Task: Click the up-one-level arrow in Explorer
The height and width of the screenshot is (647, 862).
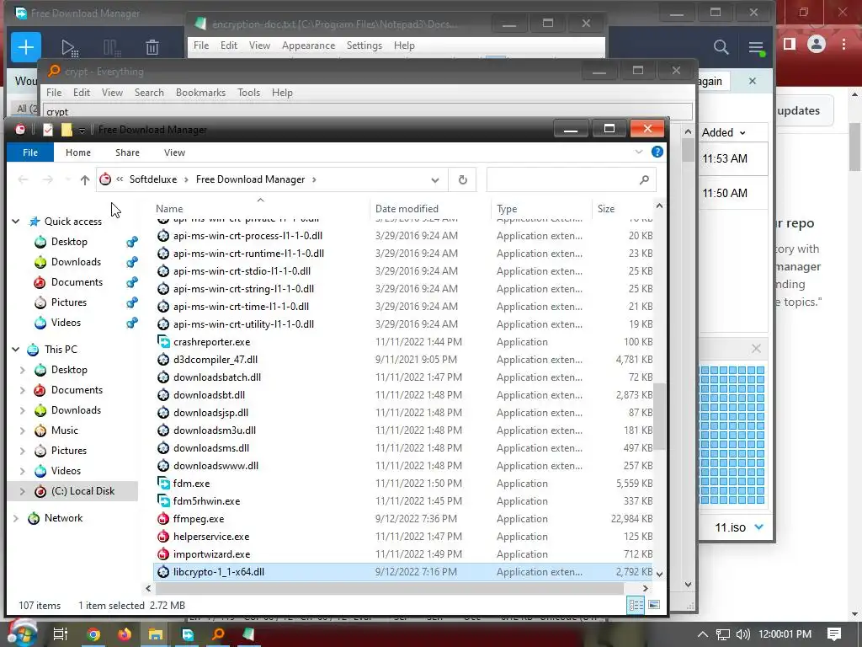Action: click(x=85, y=180)
